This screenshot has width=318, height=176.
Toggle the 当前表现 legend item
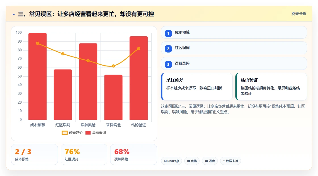(x=96, y=133)
